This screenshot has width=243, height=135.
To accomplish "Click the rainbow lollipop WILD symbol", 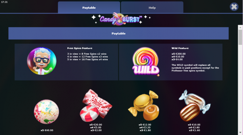I will [146, 61].
